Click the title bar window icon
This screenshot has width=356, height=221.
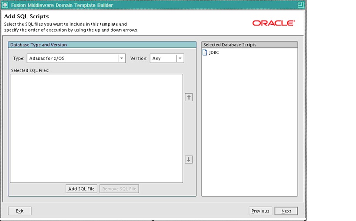coord(5,5)
